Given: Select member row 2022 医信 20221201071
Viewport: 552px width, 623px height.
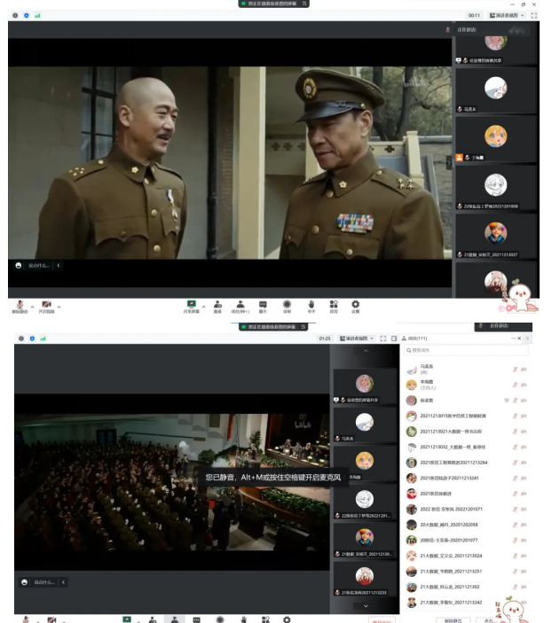Looking at the screenshot, I should pyautogui.click(x=466, y=510).
